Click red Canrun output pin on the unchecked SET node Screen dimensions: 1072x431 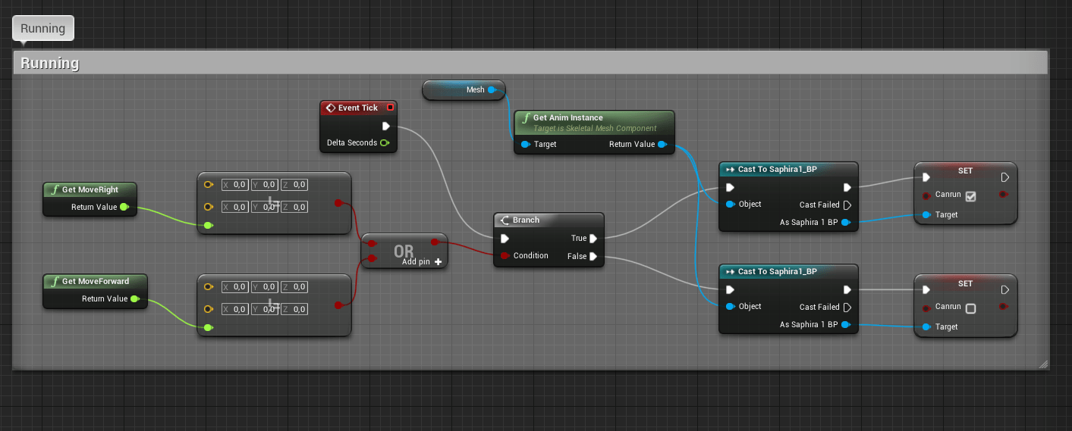[1004, 307]
